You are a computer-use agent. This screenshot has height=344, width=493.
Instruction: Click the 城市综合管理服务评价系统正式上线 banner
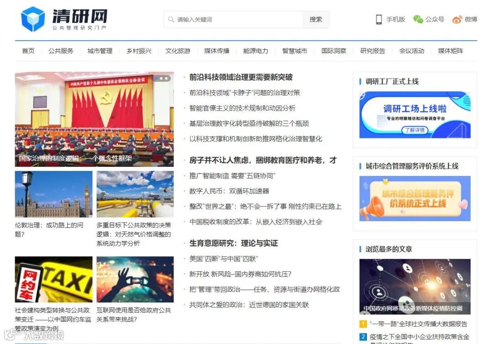pyautogui.click(x=415, y=199)
